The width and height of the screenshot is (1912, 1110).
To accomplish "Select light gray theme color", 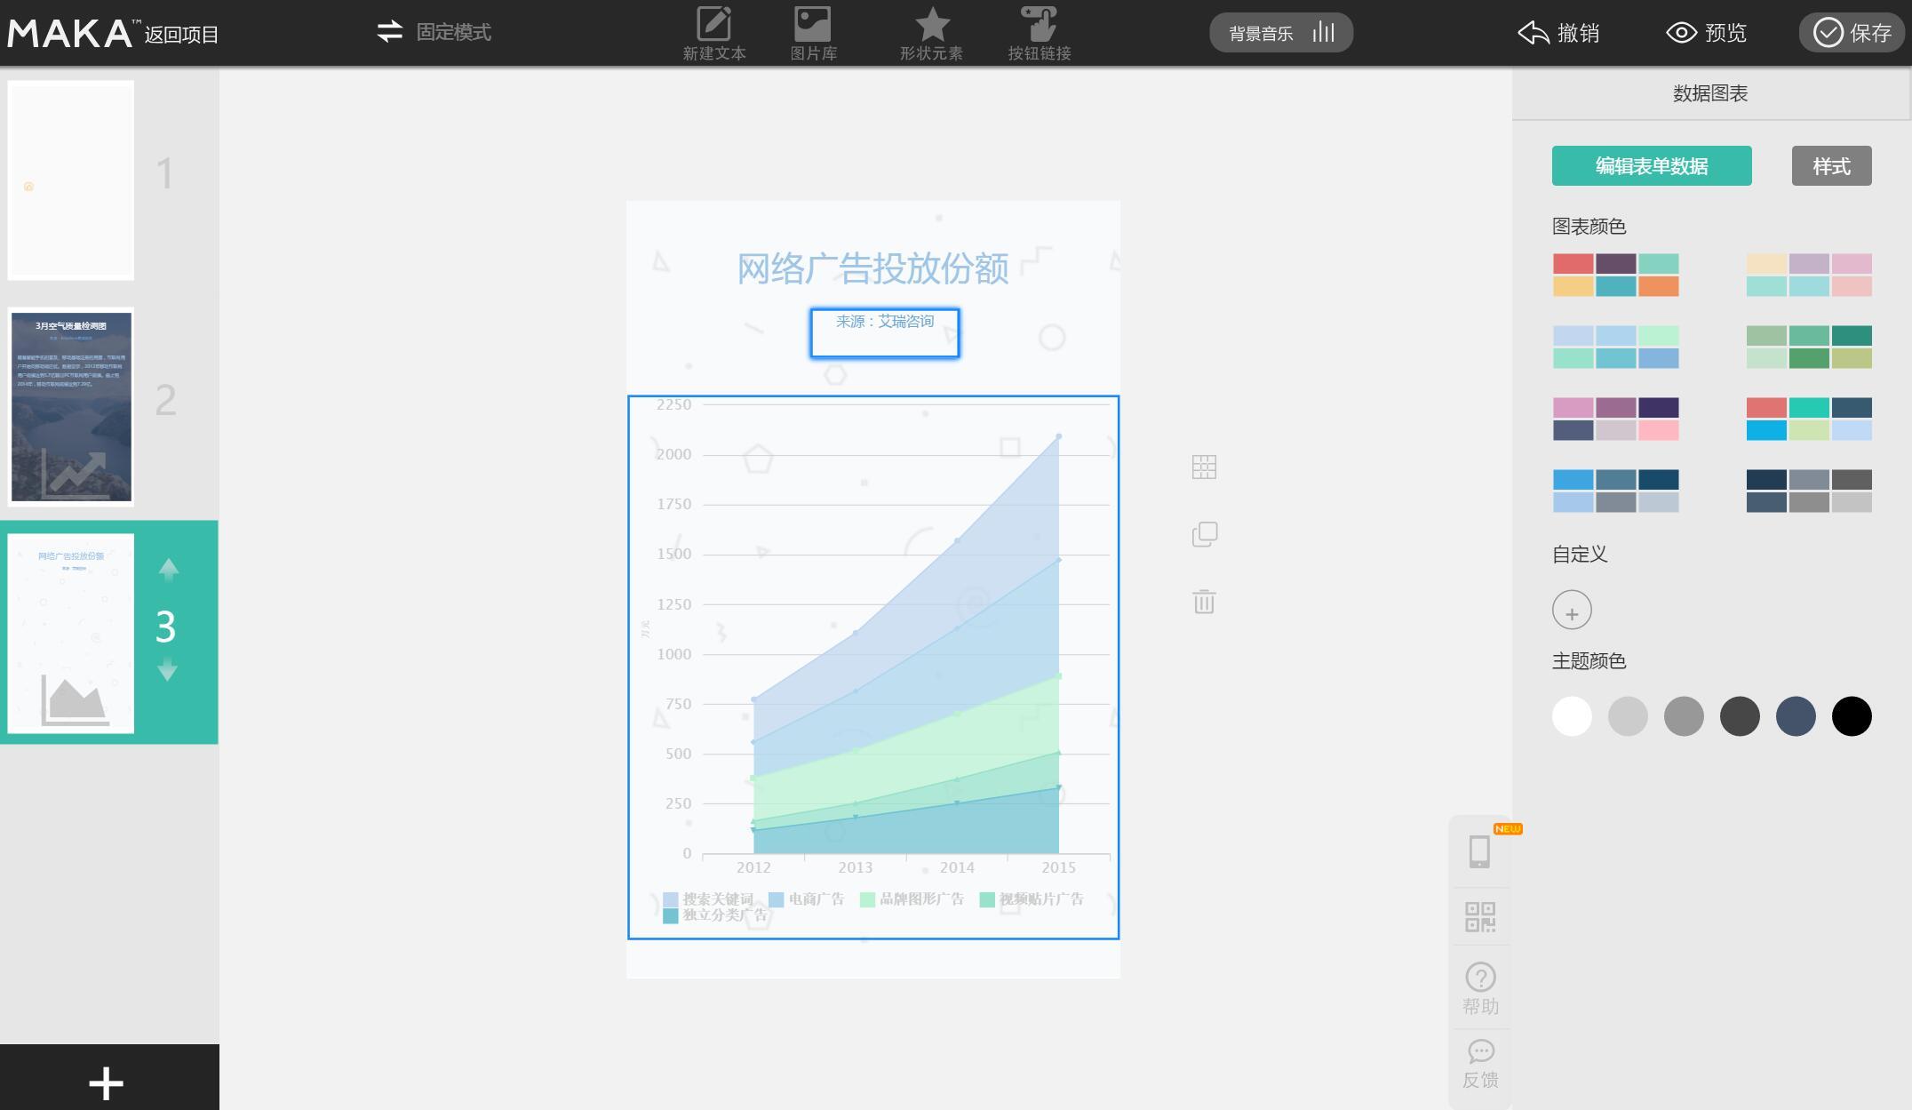I will click(1628, 716).
